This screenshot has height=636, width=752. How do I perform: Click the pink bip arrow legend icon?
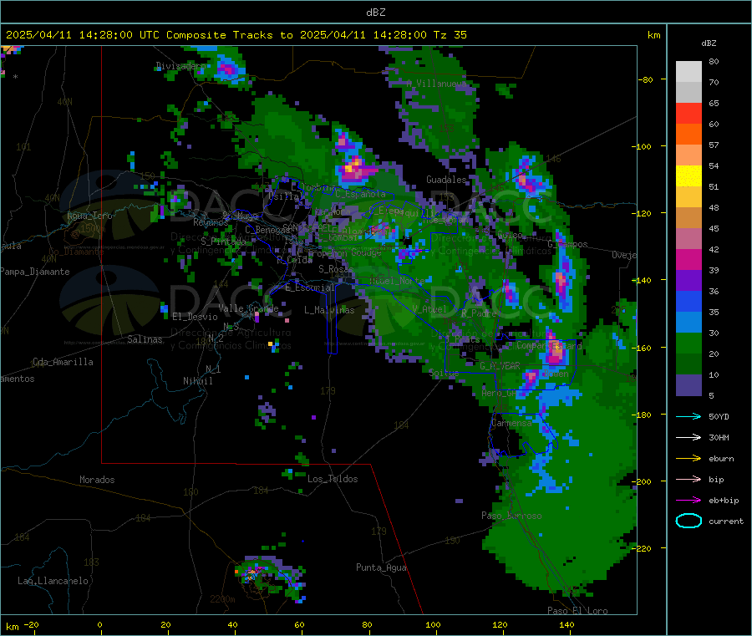tap(688, 479)
